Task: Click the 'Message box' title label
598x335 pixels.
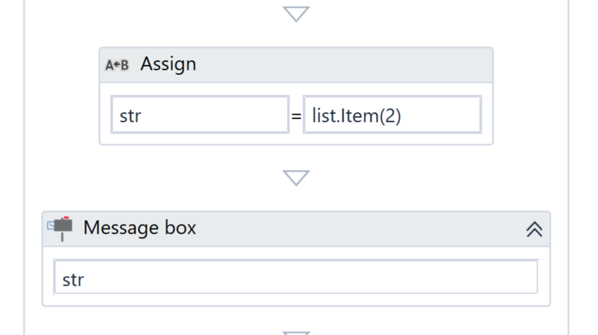Action: 140,228
